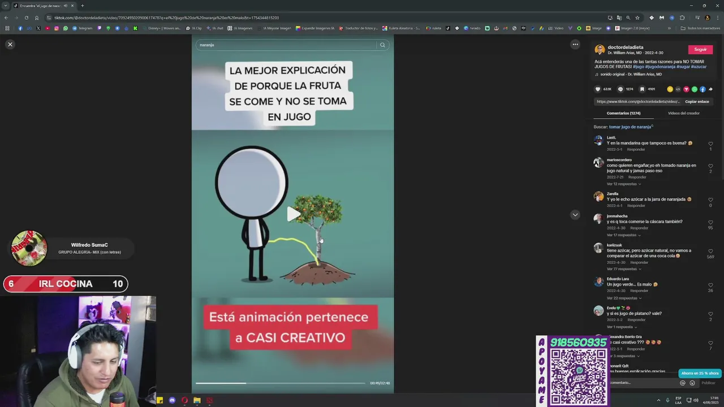This screenshot has height=407, width=724.
Task: Open the Todos los marcadores folder
Action: (700, 28)
